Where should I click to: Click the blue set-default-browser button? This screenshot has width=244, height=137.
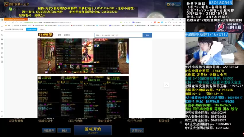tap(32, 29)
